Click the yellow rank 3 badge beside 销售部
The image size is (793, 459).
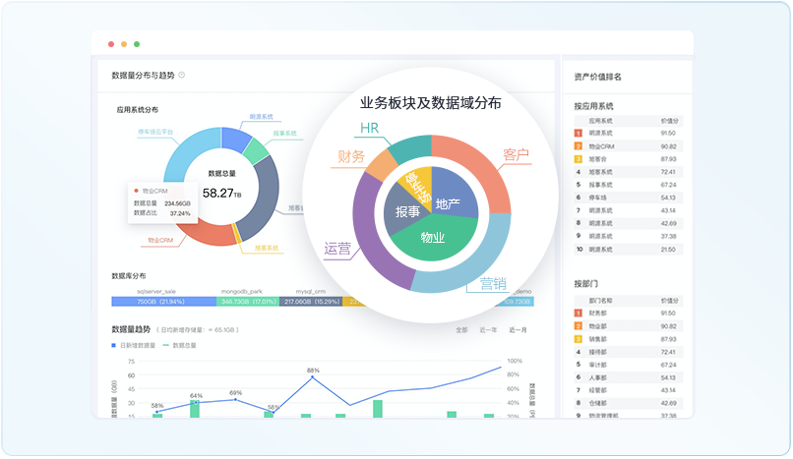tap(579, 339)
